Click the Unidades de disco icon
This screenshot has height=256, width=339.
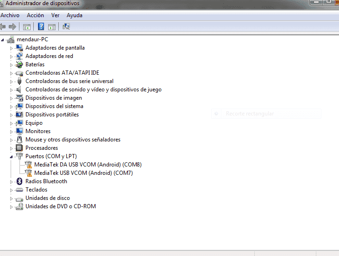[19, 199]
